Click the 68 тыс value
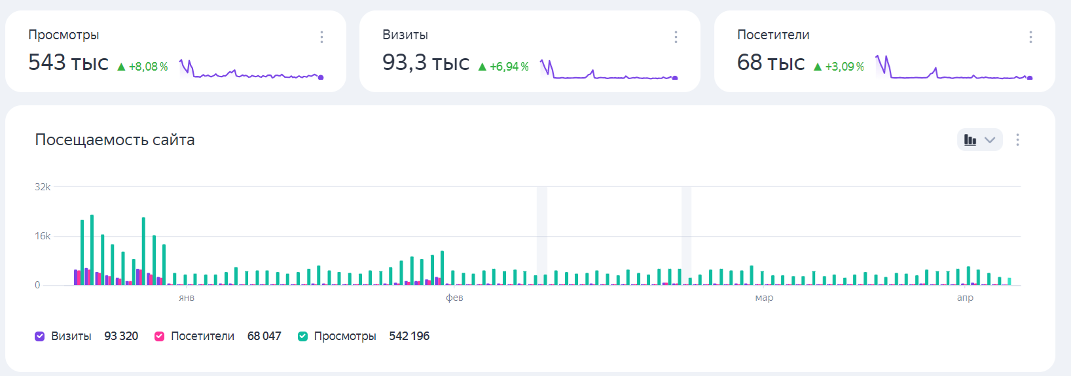The width and height of the screenshot is (1071, 376). (771, 63)
